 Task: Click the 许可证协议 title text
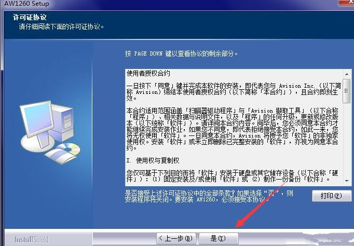click(30, 17)
